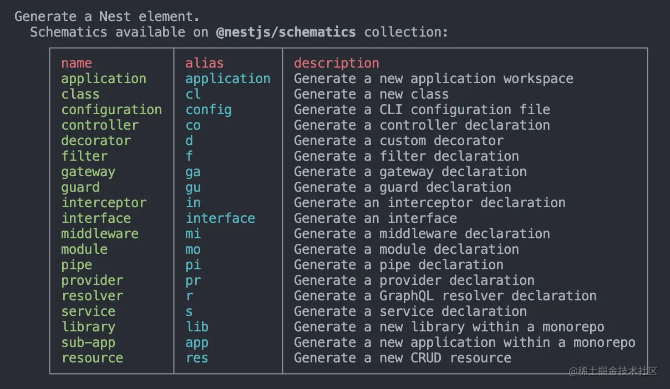Click the 'co' alias text
Viewport: 670px width, 389px height.
(193, 126)
